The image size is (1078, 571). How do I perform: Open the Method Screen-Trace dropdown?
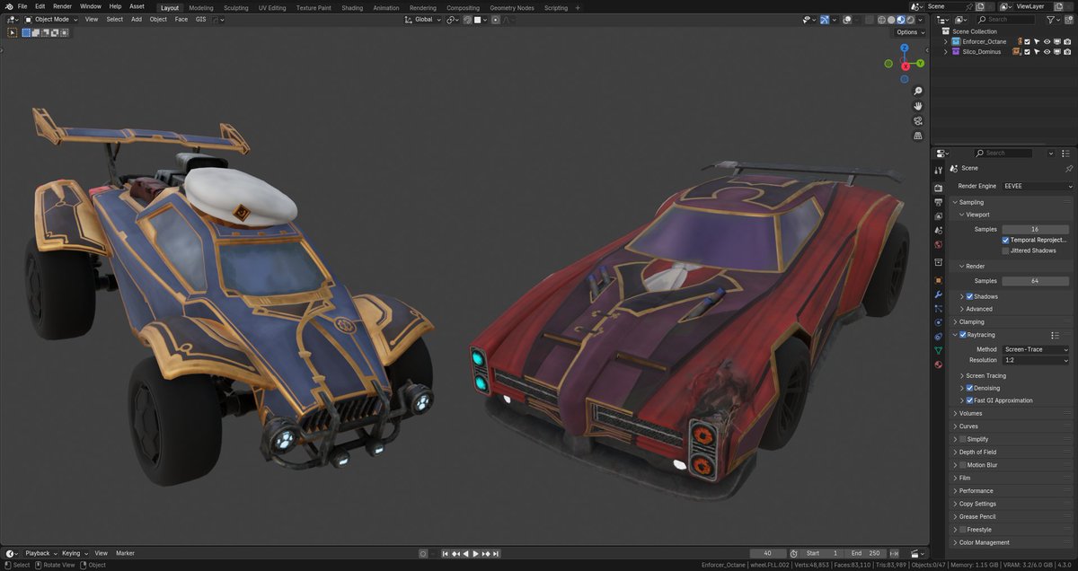point(1036,349)
